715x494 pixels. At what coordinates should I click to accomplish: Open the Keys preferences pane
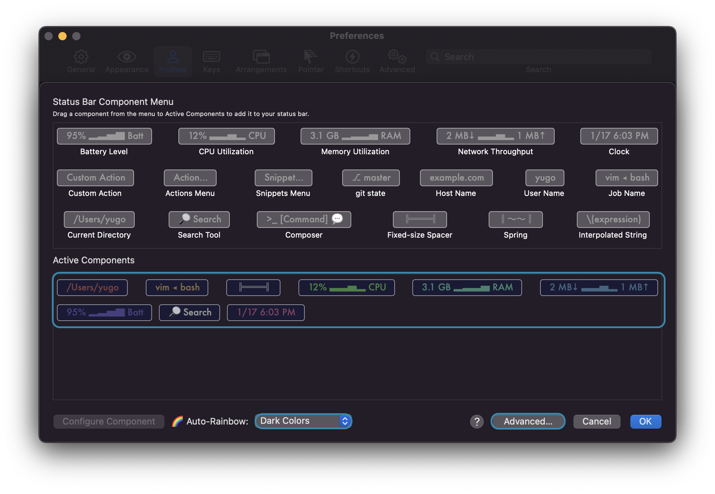211,61
